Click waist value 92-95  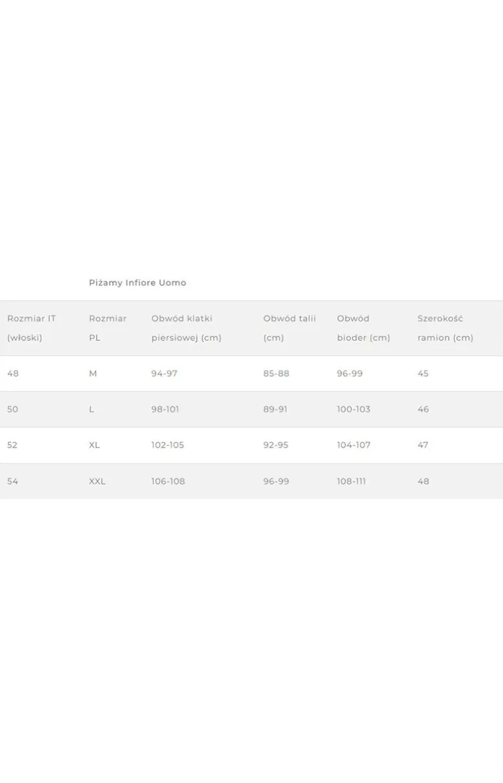point(276,445)
